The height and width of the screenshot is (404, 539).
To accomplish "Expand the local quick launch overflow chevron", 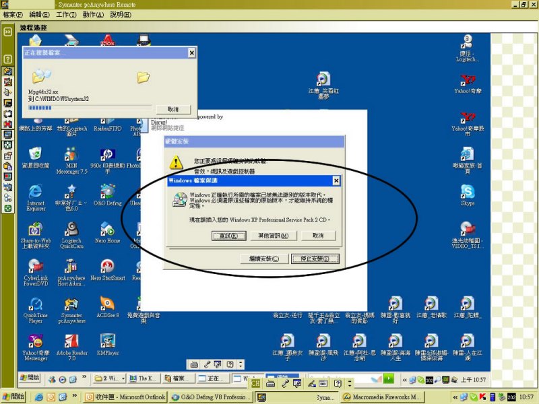I will (x=74, y=396).
